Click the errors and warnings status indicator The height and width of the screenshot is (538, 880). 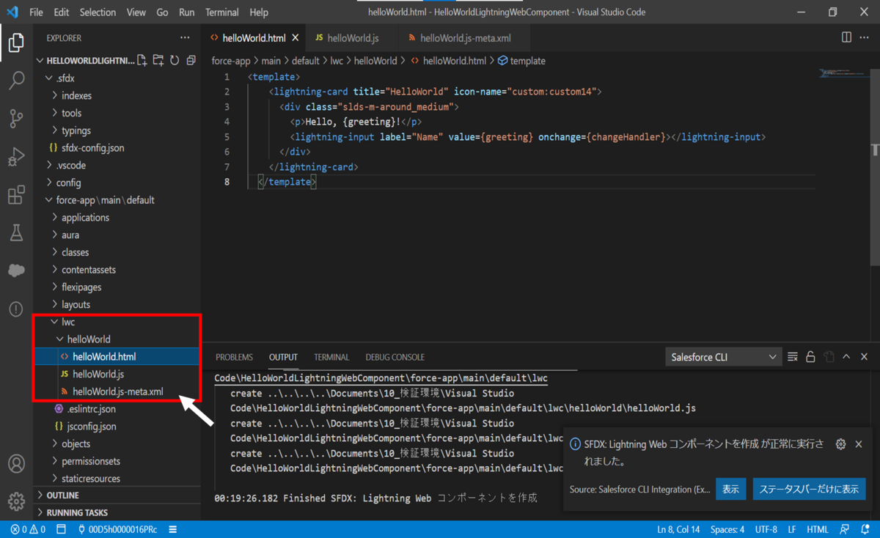click(28, 530)
